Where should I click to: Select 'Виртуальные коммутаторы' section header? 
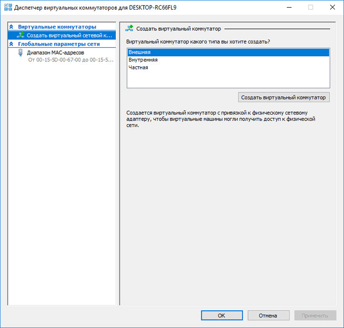click(x=57, y=27)
